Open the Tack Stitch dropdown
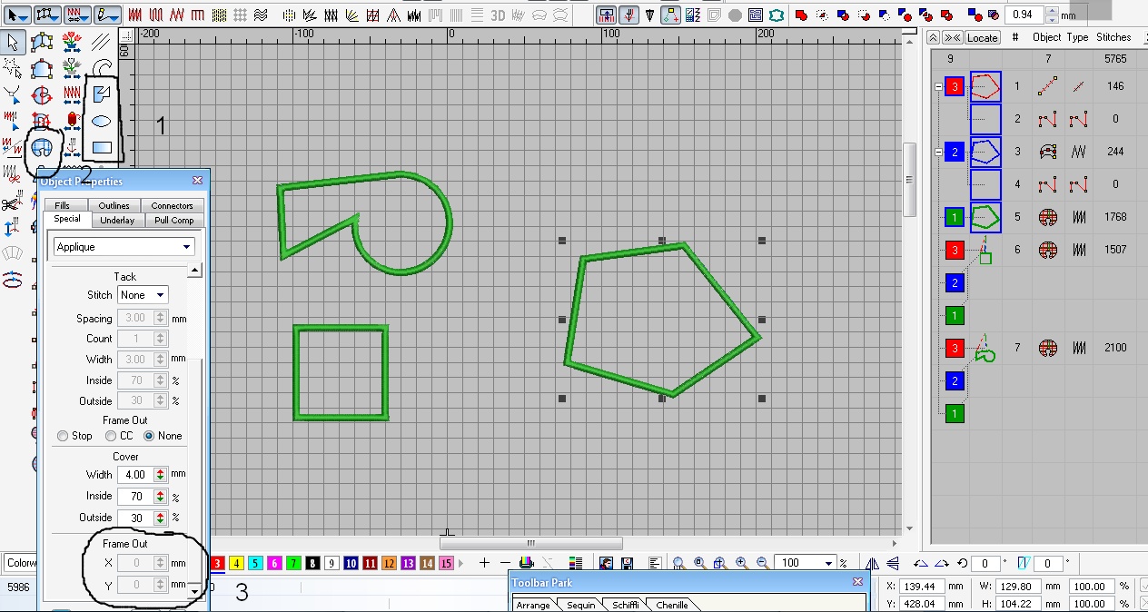The height and width of the screenshot is (612, 1148). 160,295
